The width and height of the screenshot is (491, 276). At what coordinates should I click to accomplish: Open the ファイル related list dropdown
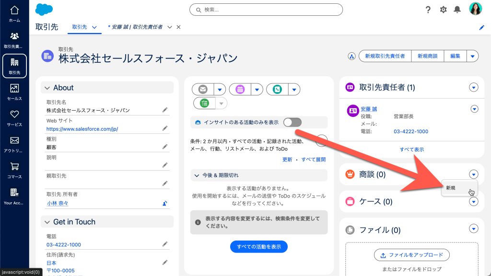473,229
